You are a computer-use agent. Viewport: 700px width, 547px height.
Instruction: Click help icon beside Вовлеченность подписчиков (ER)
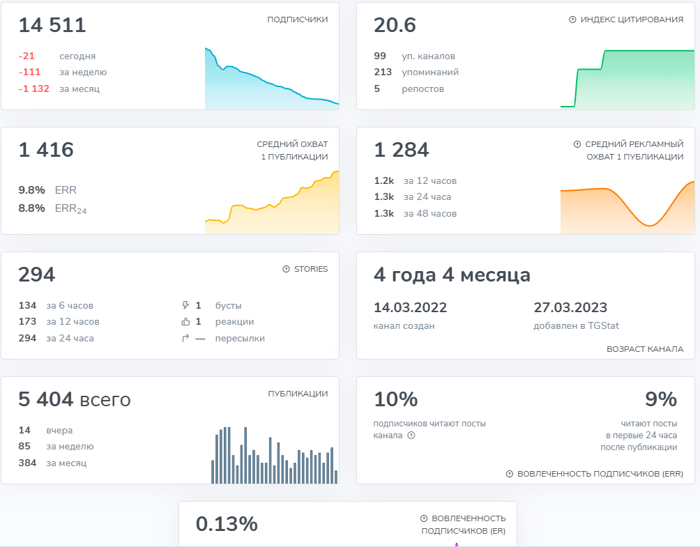(424, 518)
